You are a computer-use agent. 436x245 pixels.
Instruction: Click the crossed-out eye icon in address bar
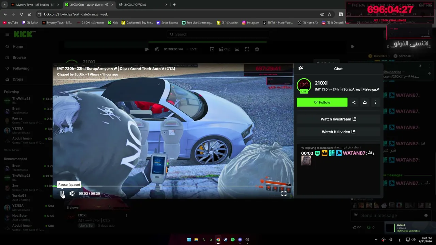[322, 14]
